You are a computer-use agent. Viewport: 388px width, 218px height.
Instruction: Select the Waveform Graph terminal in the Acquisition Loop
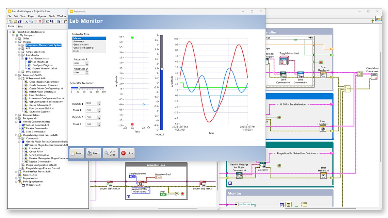point(158,177)
